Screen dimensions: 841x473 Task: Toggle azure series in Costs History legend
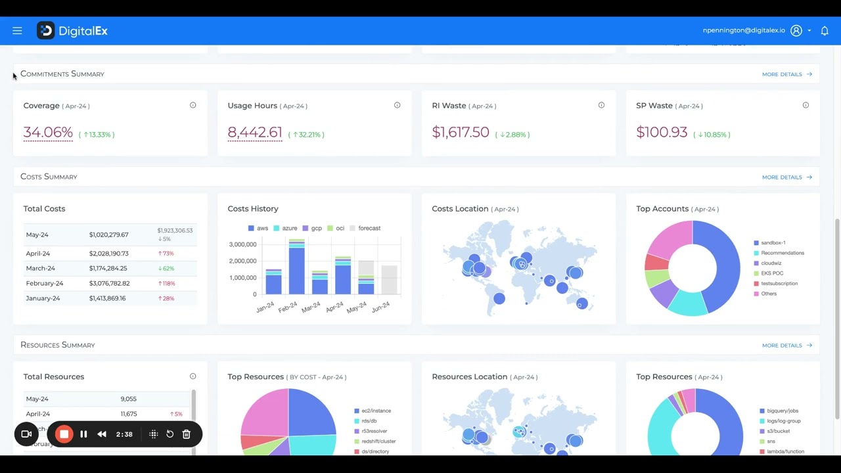coord(286,228)
